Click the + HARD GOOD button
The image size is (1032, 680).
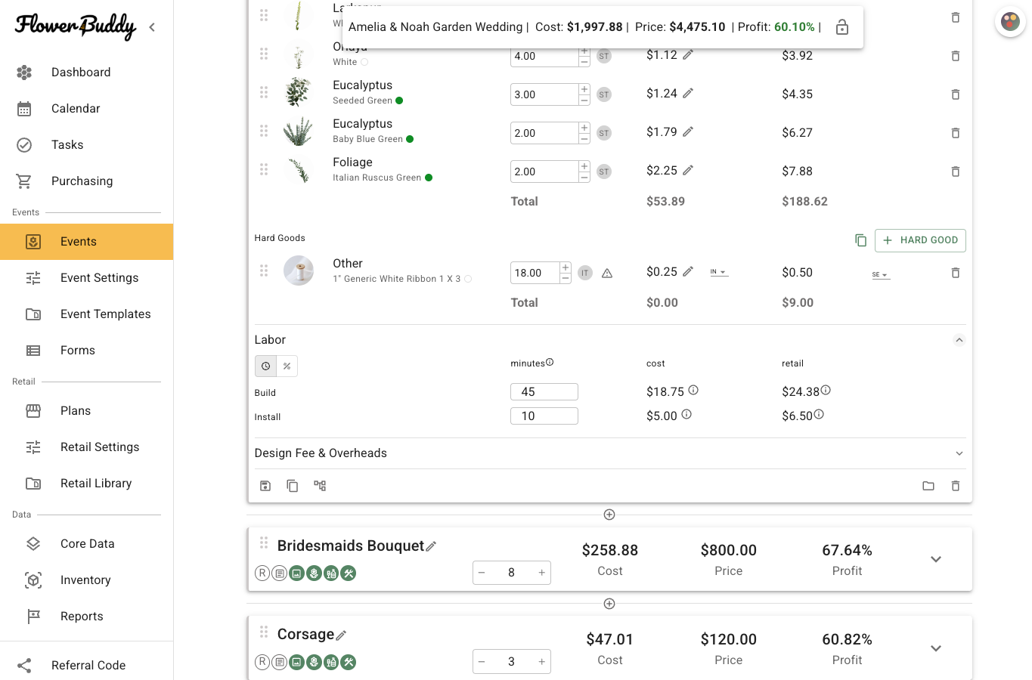(x=920, y=240)
